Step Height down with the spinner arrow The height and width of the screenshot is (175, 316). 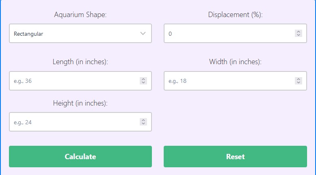coord(143,124)
